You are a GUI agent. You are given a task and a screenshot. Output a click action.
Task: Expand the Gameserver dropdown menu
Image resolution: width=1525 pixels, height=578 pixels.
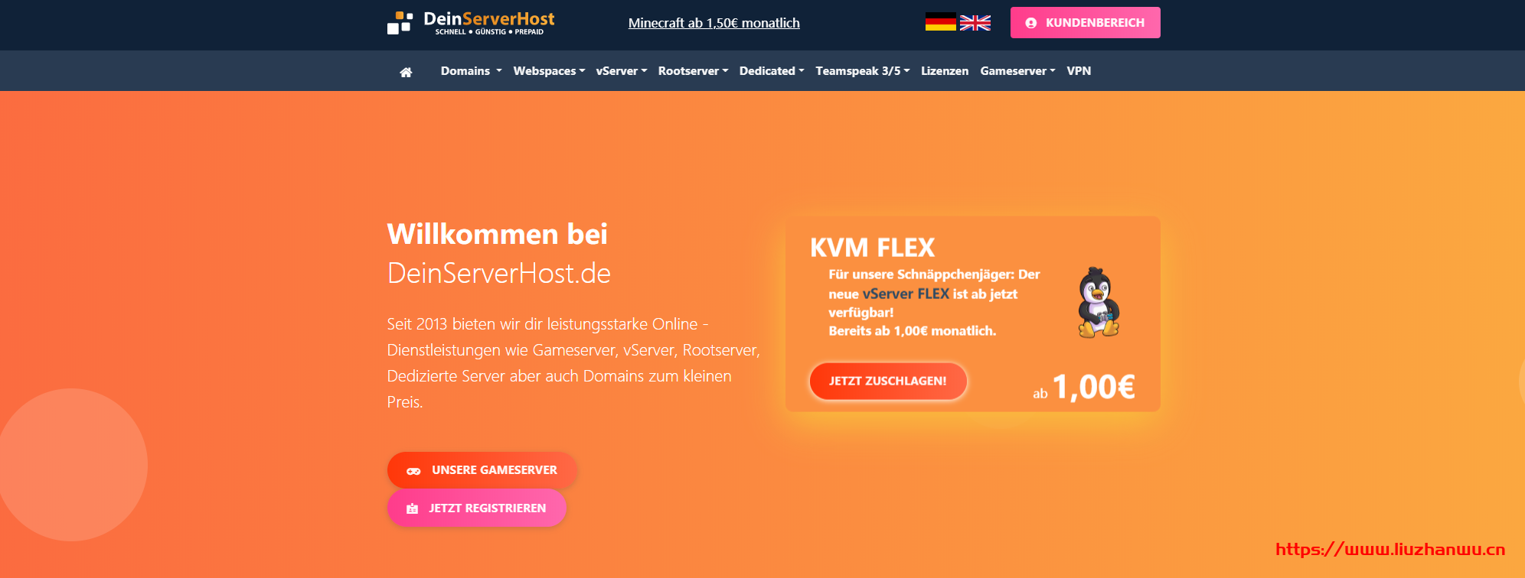(1017, 71)
